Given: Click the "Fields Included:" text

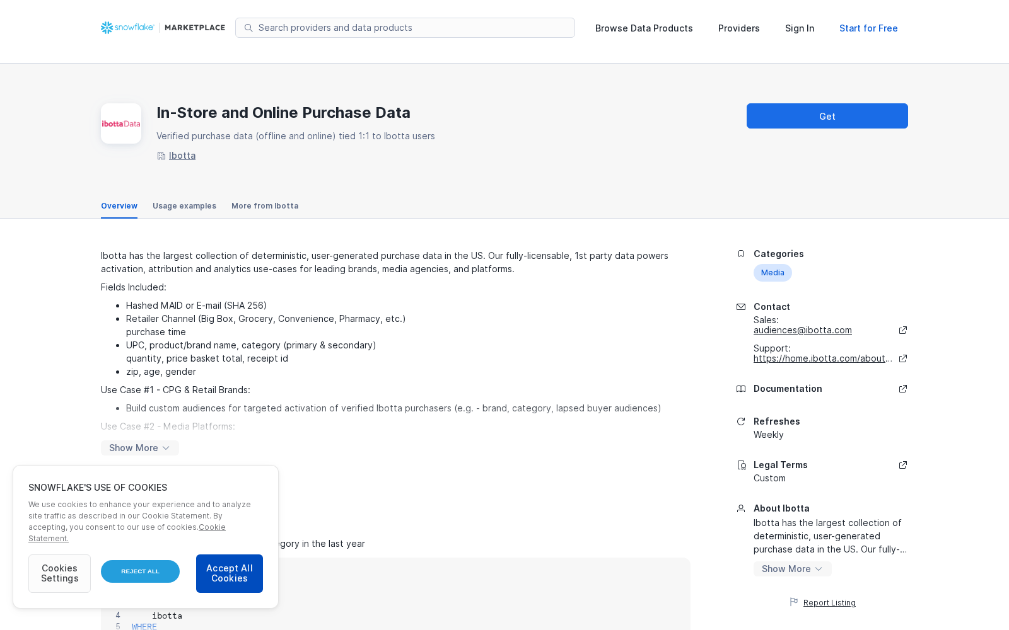Looking at the screenshot, I should click(x=134, y=287).
